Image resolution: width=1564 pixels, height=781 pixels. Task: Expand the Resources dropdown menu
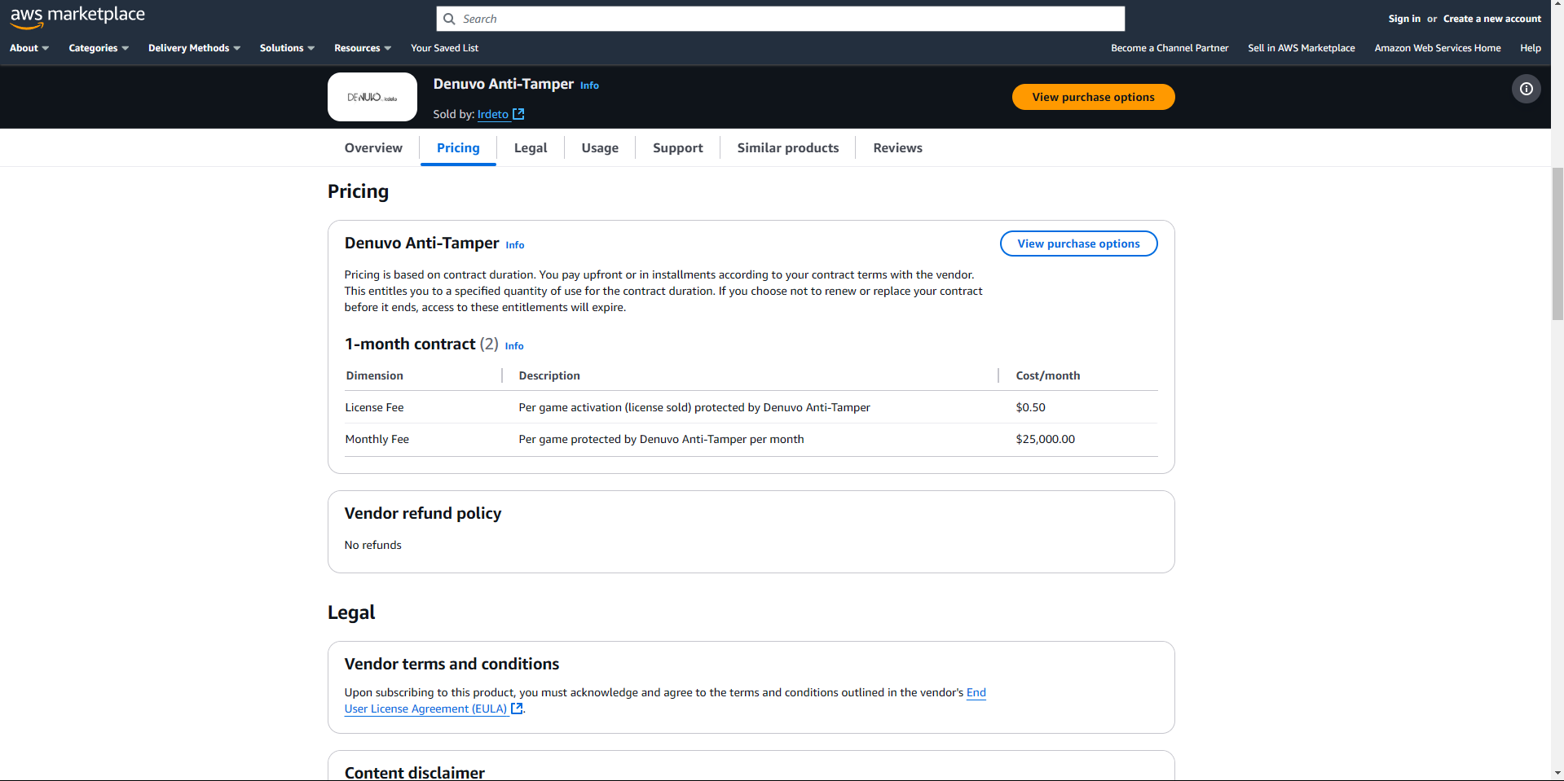(x=363, y=48)
